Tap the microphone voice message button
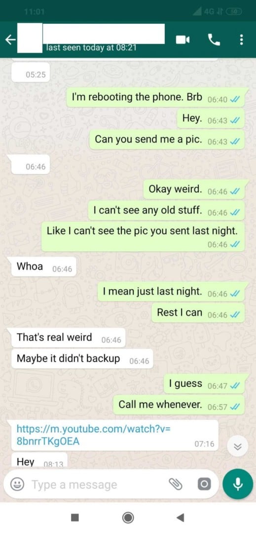The image size is (256, 533). coord(238,484)
